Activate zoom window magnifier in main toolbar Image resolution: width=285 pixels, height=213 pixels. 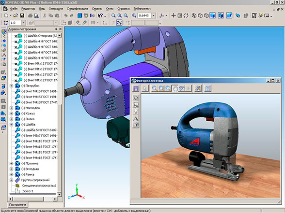pyautogui.click(x=113, y=15)
